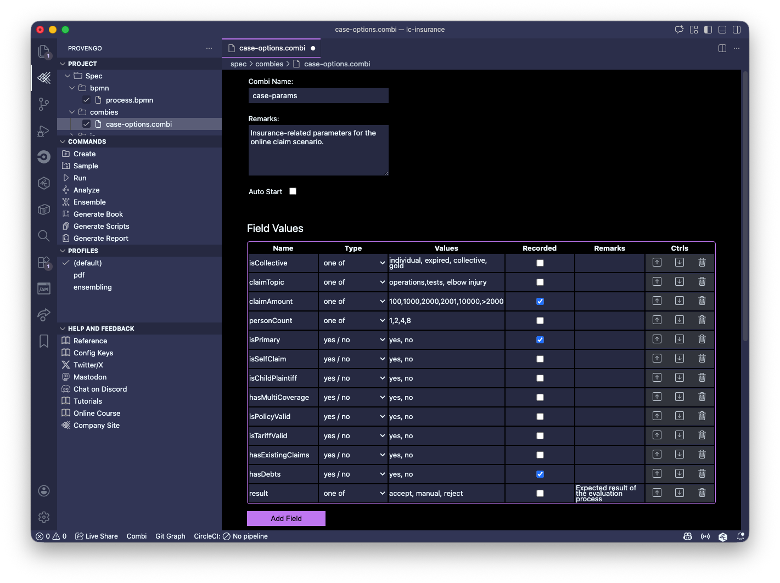Screen dimensions: 780x583
Task: Select the ensembling profile
Action: pos(93,287)
